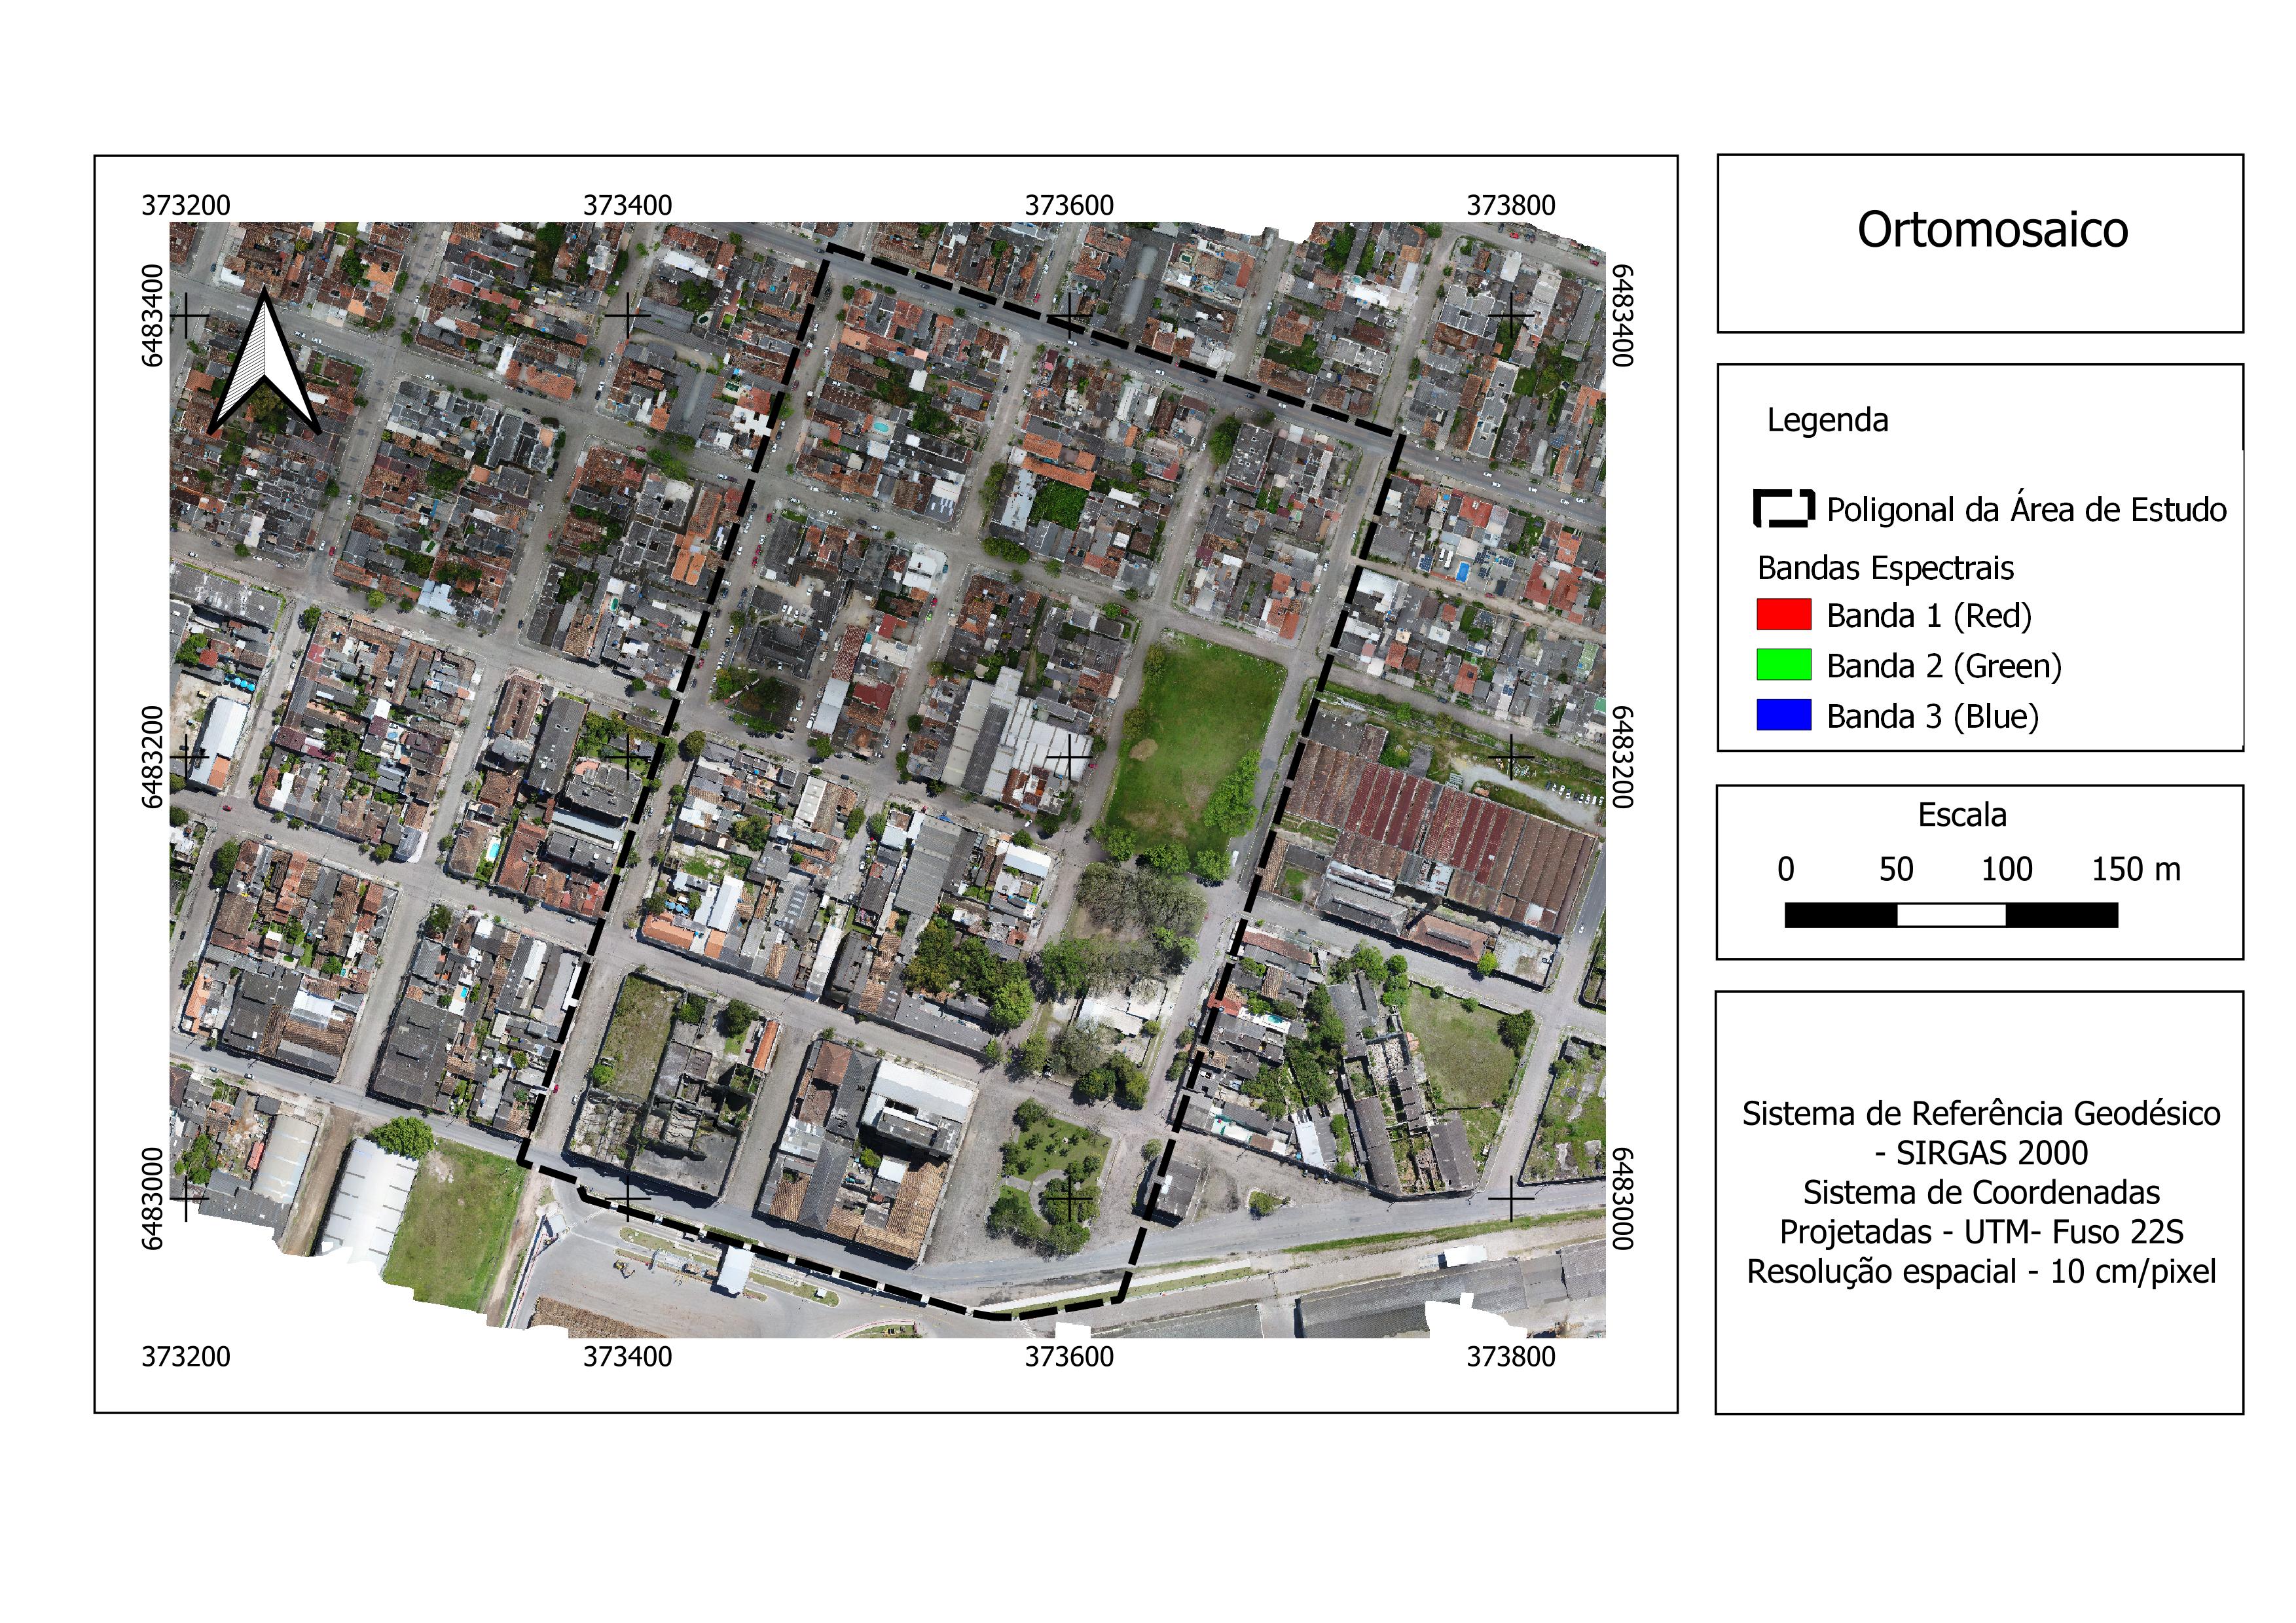
Task: Click the Ortomosaico title text
Action: [x=1992, y=230]
